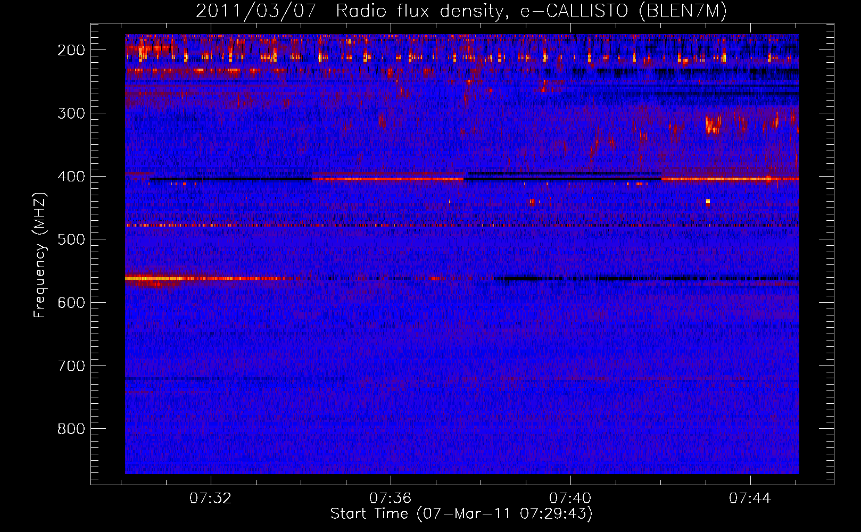The height and width of the screenshot is (532, 861).
Task: Click the Start Time axis label
Action: point(461,514)
